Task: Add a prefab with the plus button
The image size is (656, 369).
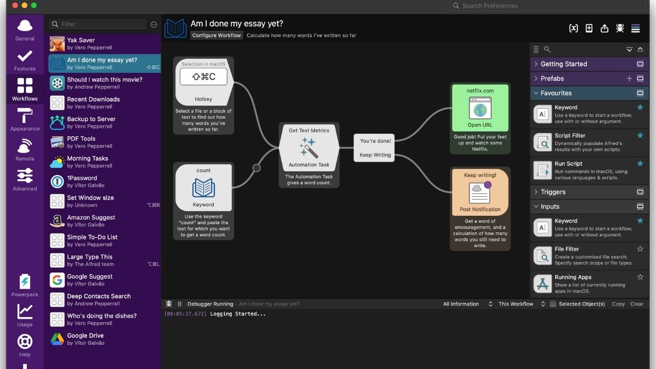Action: 629,79
